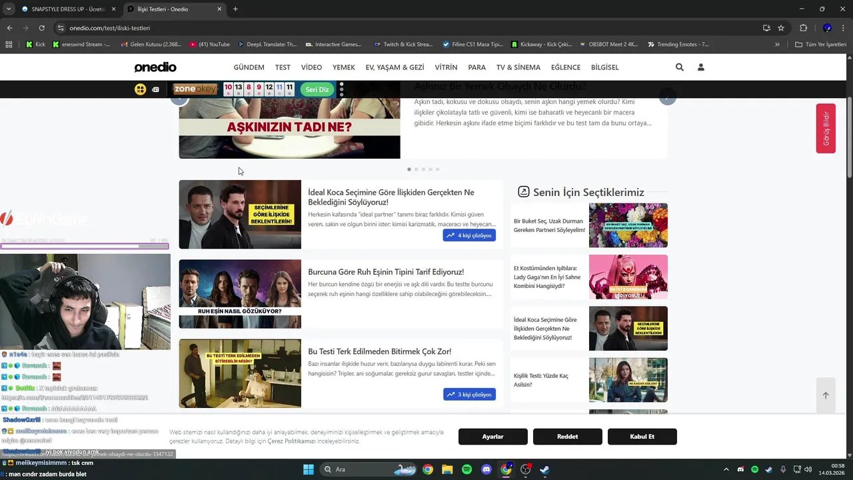The image size is (853, 480).
Task: Go to next carousel slide arrow
Action: pyautogui.click(x=668, y=97)
